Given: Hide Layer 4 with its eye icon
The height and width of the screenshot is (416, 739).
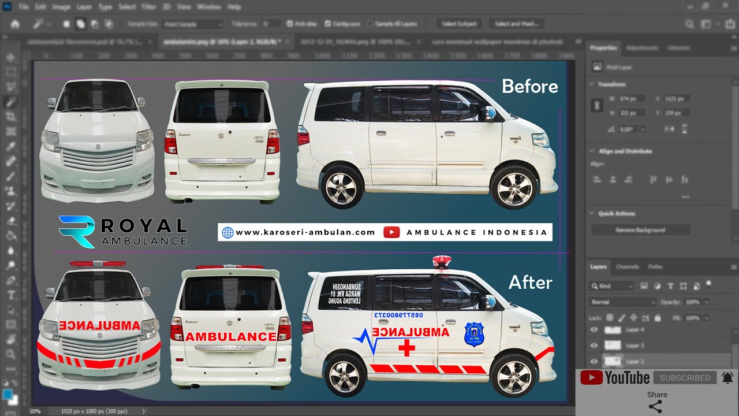Looking at the screenshot, I should pyautogui.click(x=594, y=330).
